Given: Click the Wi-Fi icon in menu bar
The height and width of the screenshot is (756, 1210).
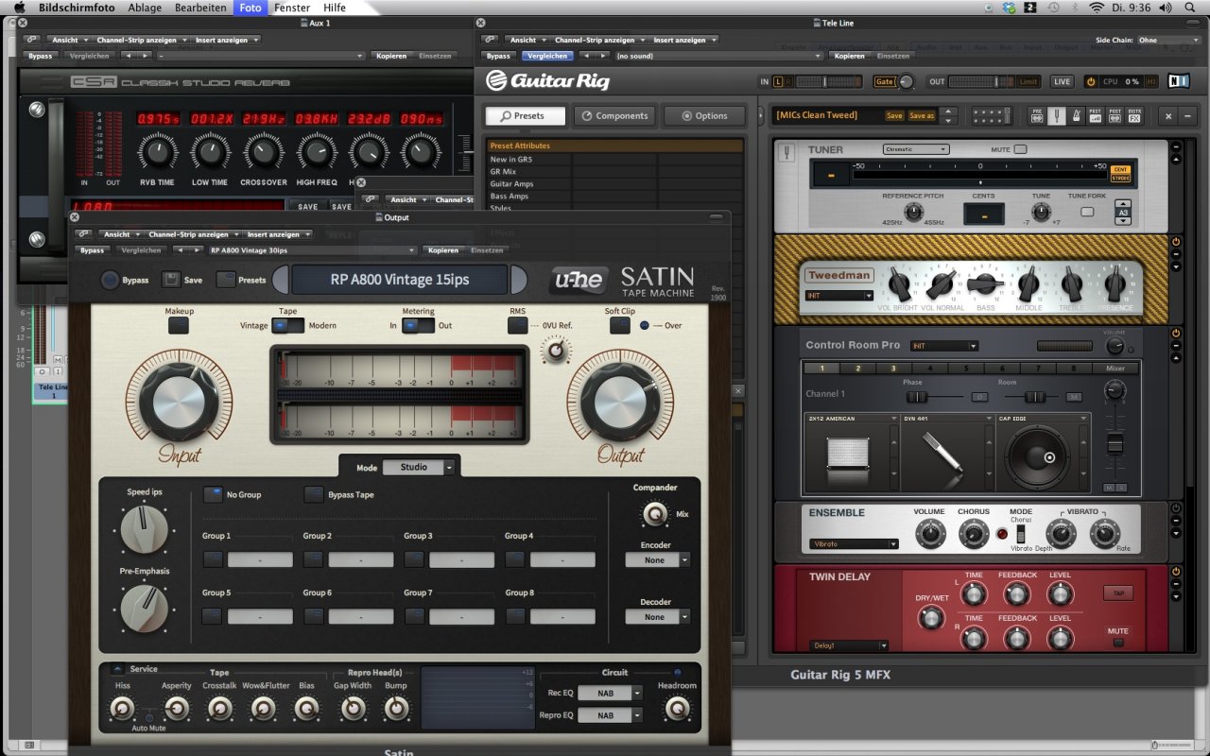Looking at the screenshot, I should 1097,8.
